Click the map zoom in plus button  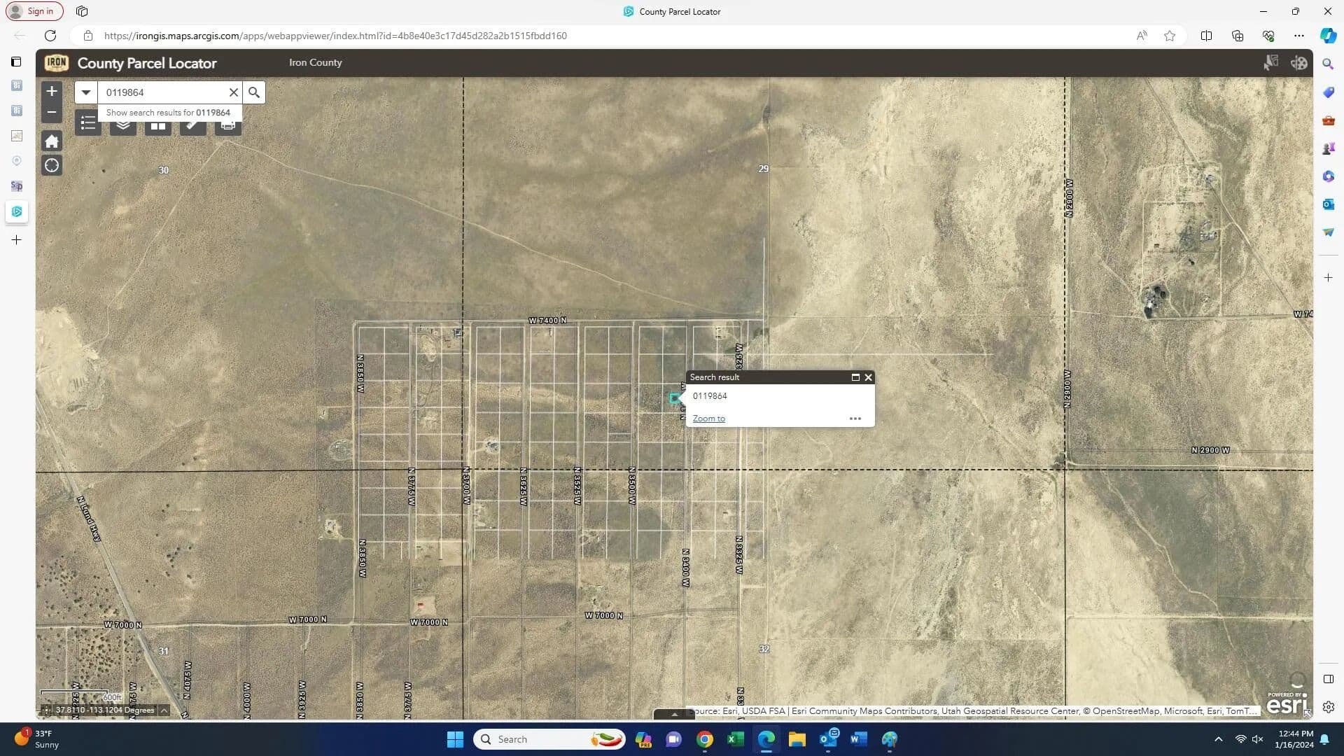pyautogui.click(x=52, y=92)
